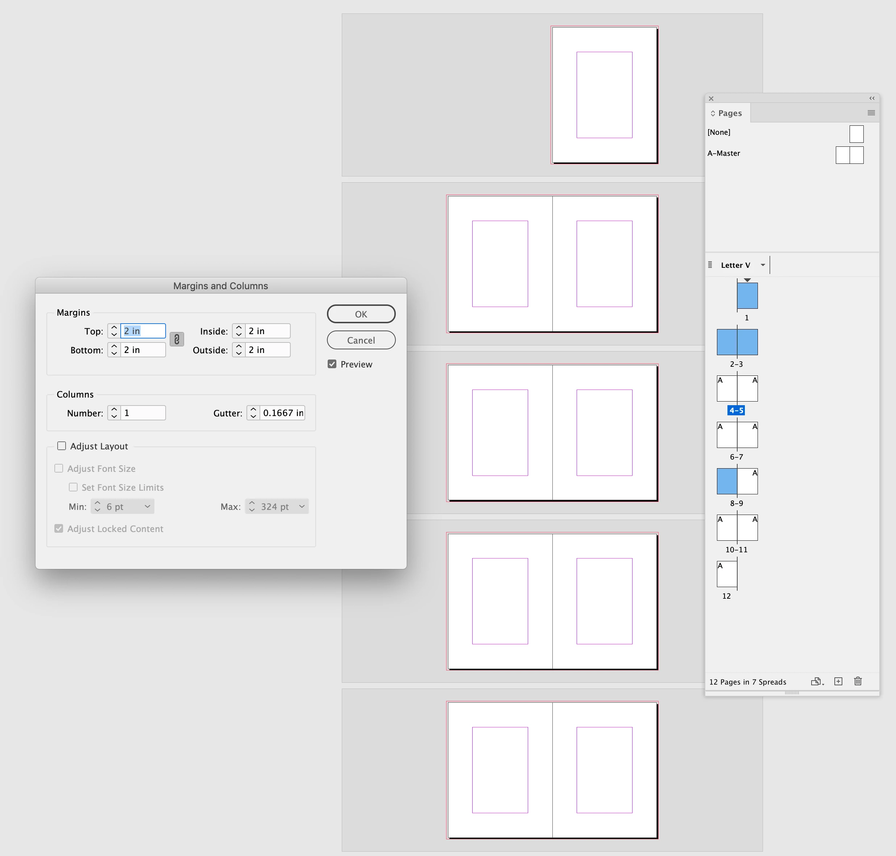Click the Edit page size icon
The image size is (896, 856).
pos(817,681)
